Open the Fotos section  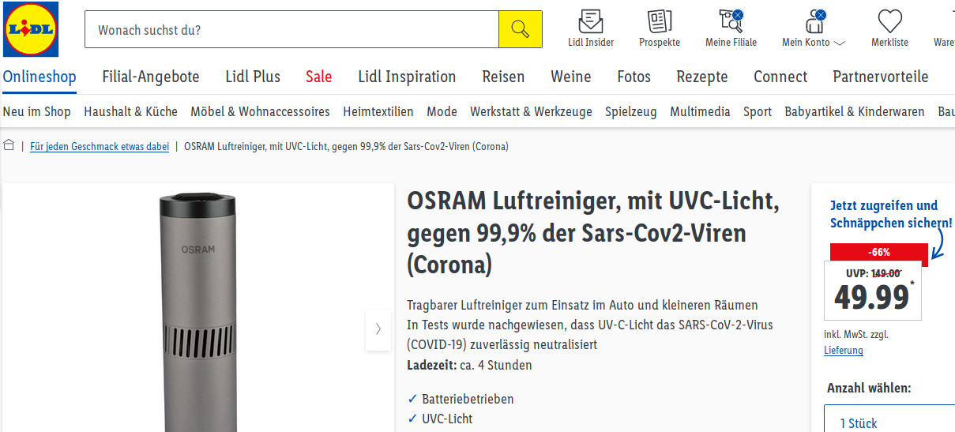tap(634, 77)
